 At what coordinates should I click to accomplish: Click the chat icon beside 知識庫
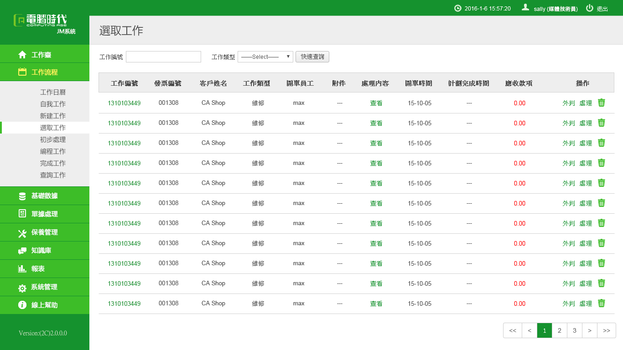click(22, 251)
